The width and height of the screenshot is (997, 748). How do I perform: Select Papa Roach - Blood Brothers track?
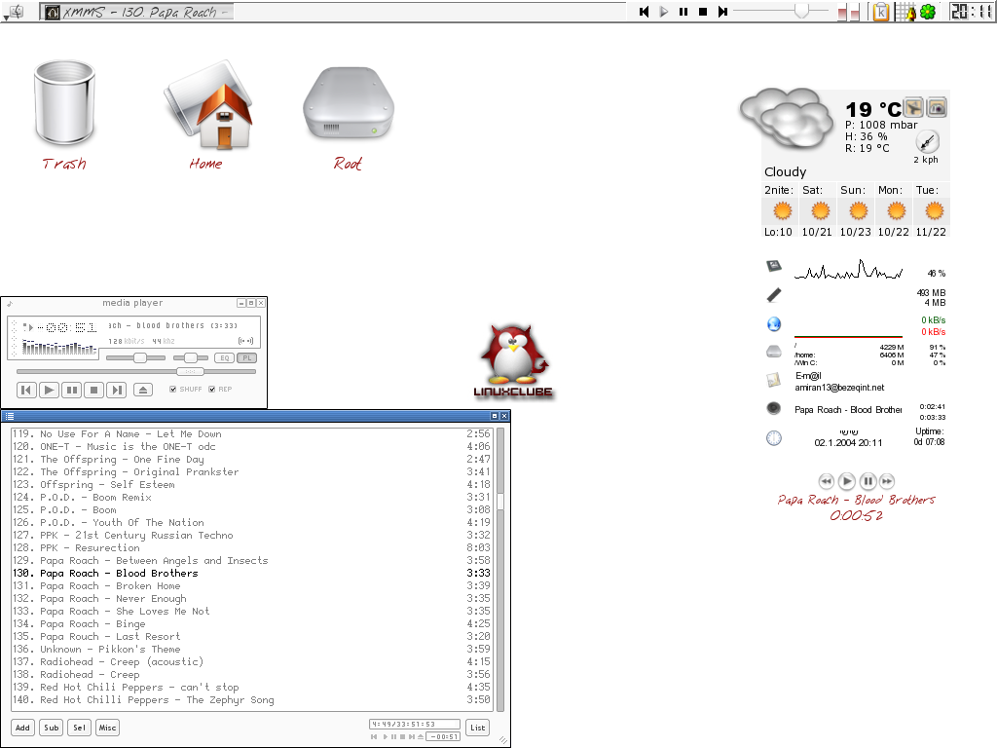(x=251, y=573)
